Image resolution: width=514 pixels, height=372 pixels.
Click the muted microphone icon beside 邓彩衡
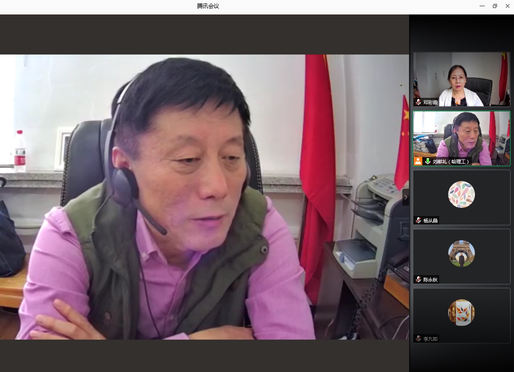418,102
